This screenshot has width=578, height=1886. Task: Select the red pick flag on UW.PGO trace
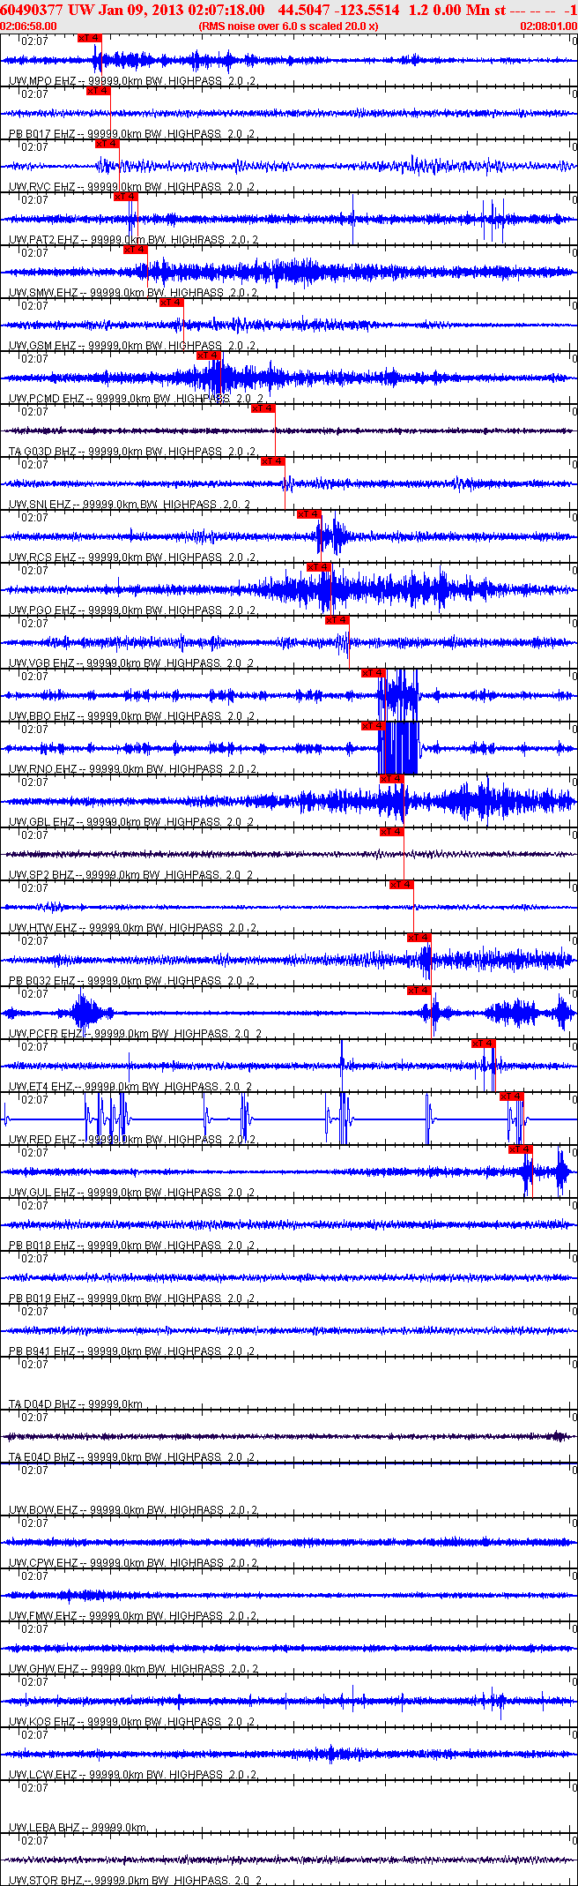(318, 567)
